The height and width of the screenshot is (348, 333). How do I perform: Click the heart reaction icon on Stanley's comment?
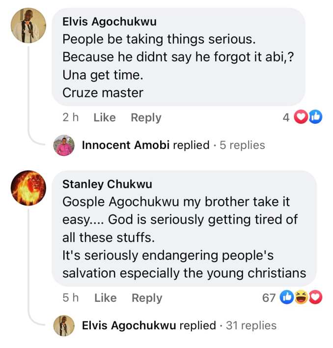coord(315,297)
